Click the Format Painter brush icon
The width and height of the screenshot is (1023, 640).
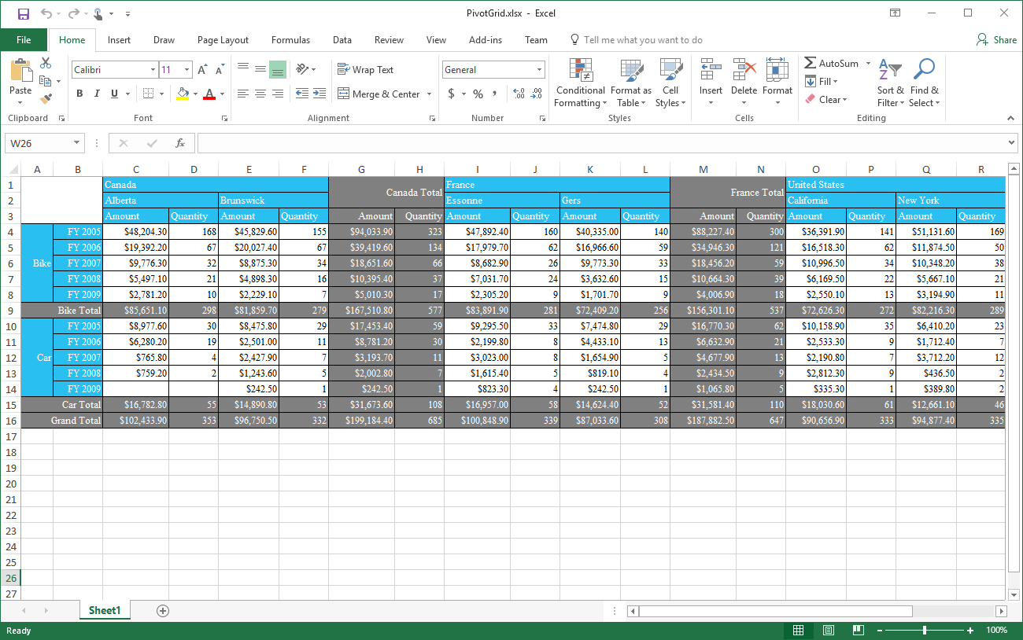[46, 99]
